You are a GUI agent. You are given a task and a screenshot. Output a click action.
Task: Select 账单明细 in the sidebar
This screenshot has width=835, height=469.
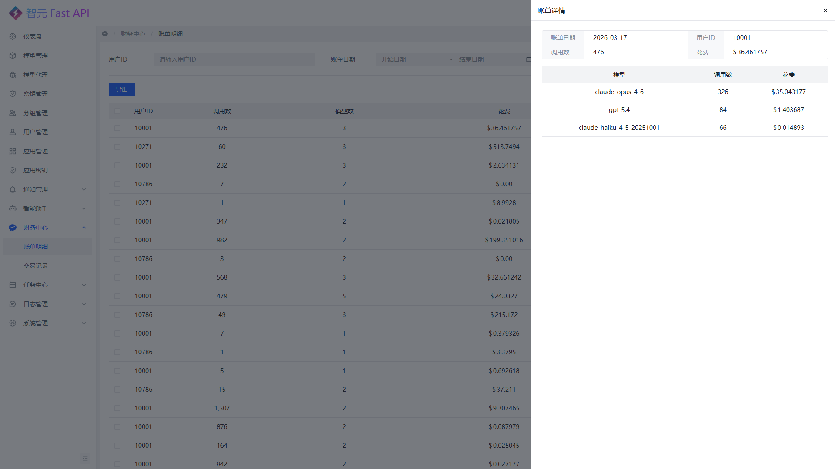(36, 247)
